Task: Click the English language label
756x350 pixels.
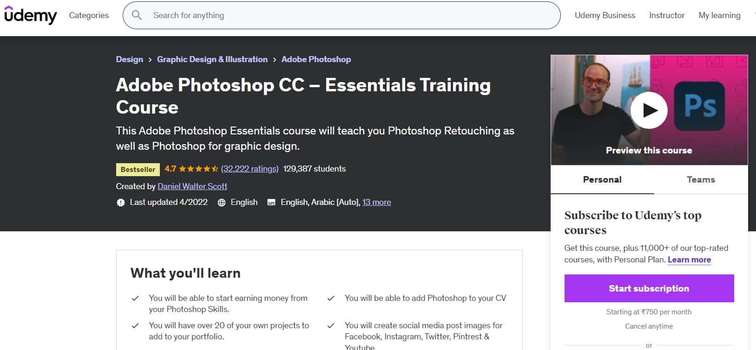Action: point(244,202)
